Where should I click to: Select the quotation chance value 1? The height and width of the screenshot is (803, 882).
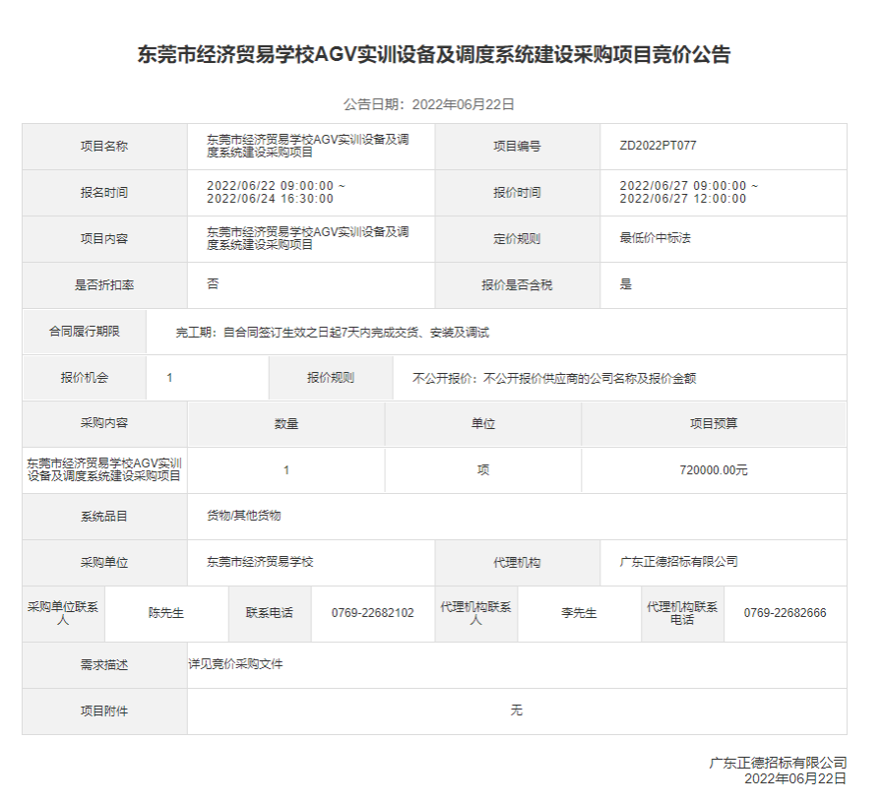point(169,378)
